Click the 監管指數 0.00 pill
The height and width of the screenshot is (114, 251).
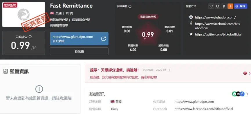pos(148,17)
